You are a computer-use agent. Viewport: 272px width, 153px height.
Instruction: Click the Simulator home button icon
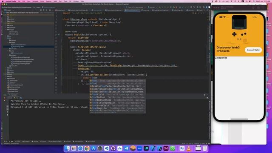tap(253, 8)
